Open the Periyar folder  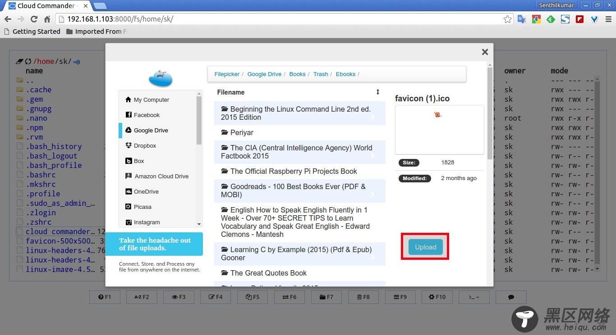[299, 132]
